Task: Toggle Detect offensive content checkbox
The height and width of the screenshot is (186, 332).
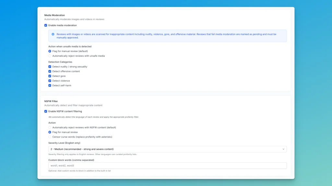Action: (x=50, y=71)
